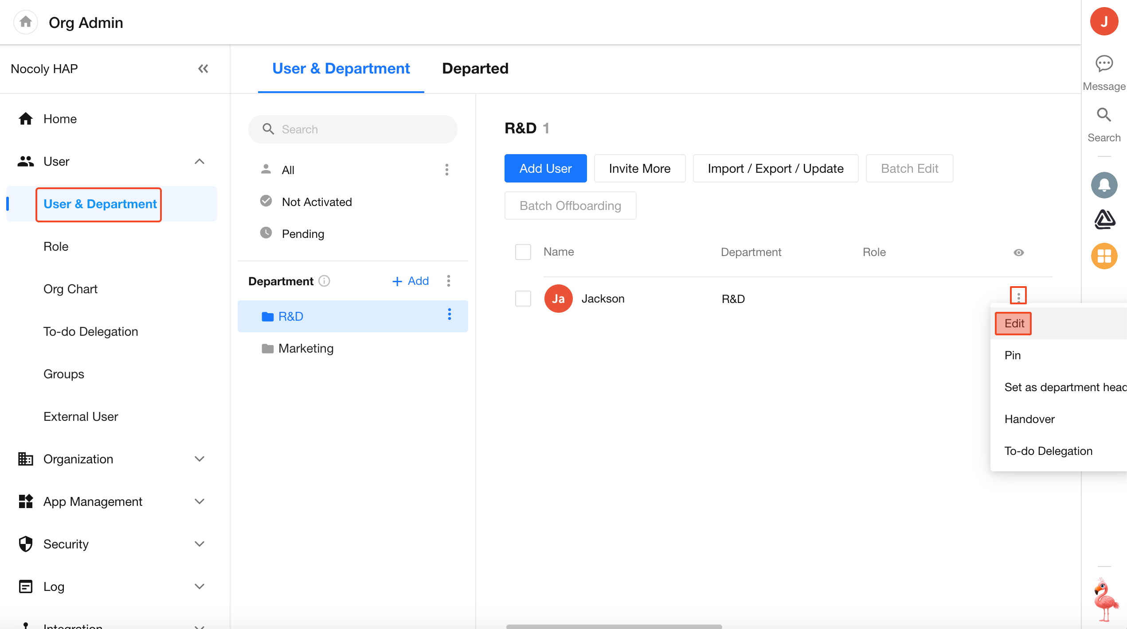Click the Add department link
This screenshot has height=629, width=1127.
point(411,281)
